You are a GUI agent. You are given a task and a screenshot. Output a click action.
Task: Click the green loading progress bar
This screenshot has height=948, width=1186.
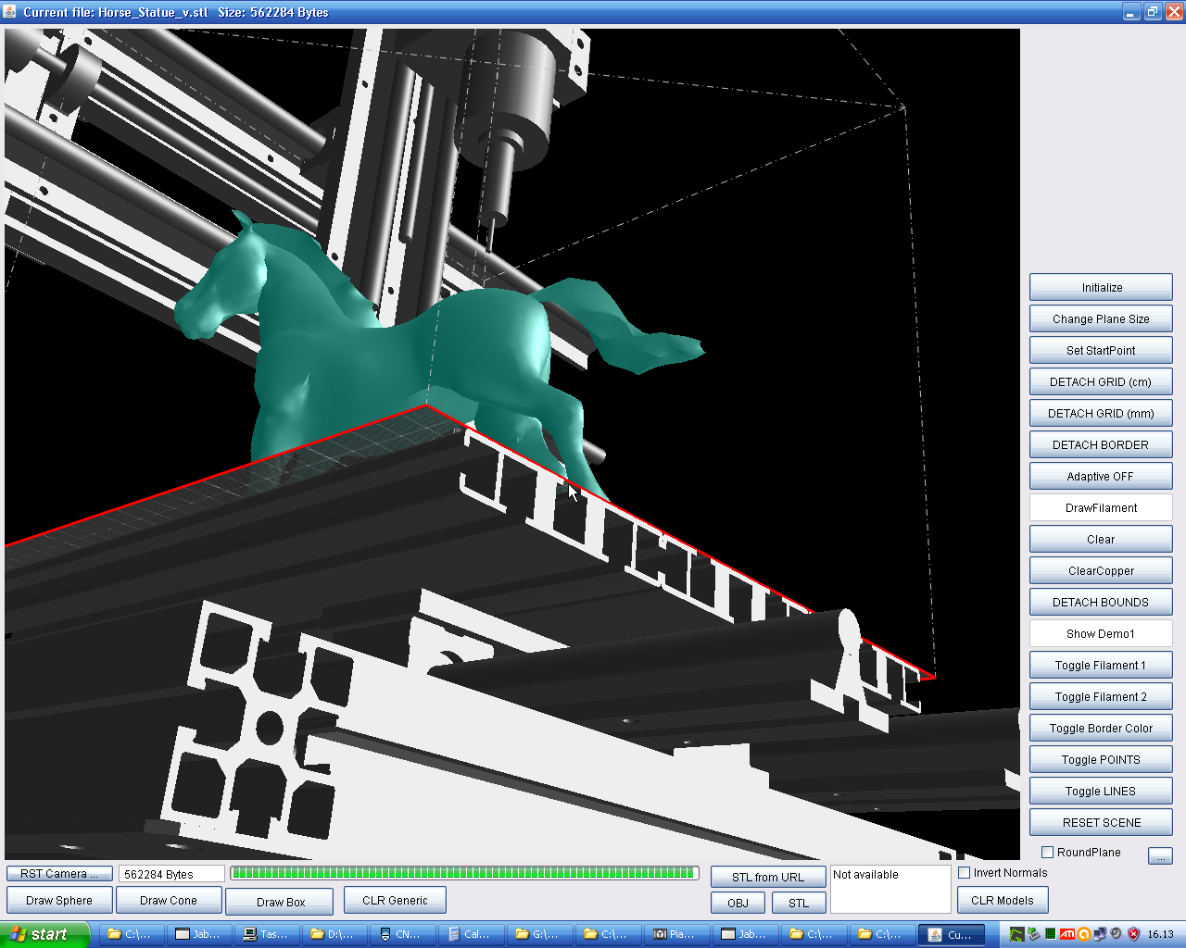[464, 873]
